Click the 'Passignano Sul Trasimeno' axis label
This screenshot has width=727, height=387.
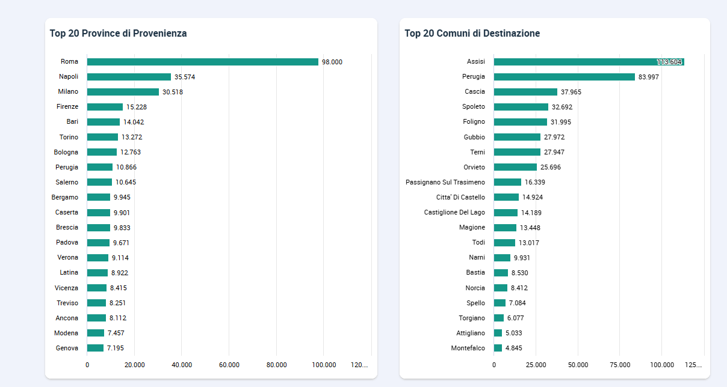445,182
